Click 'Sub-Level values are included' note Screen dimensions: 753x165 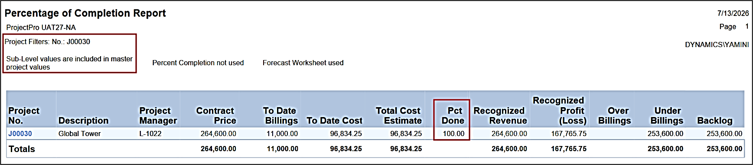click(69, 63)
